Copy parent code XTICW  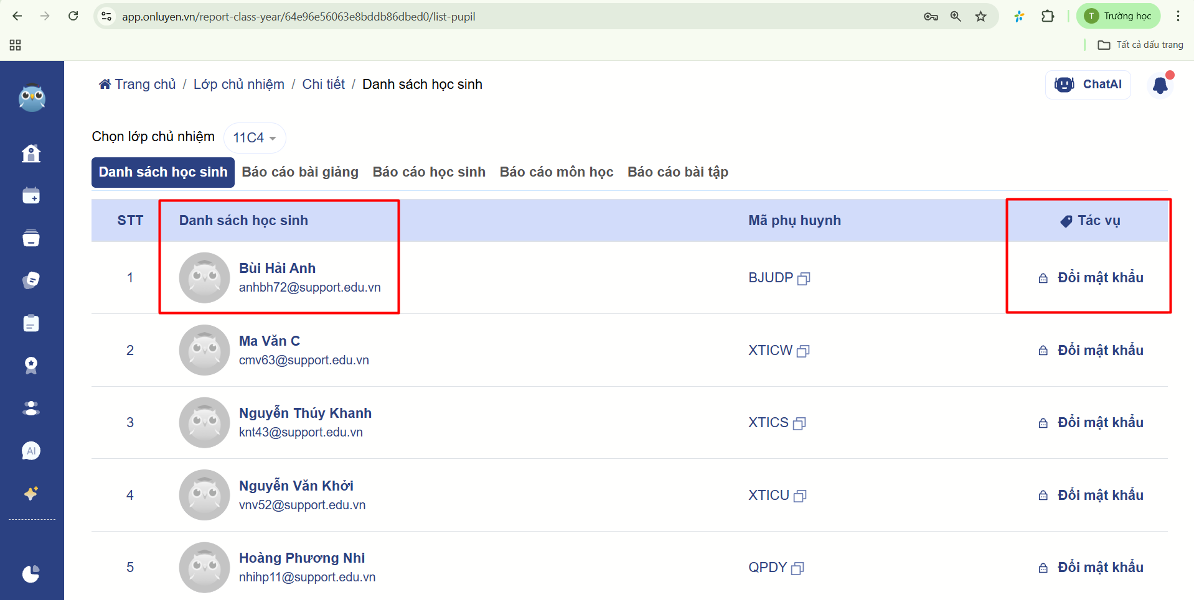(803, 351)
